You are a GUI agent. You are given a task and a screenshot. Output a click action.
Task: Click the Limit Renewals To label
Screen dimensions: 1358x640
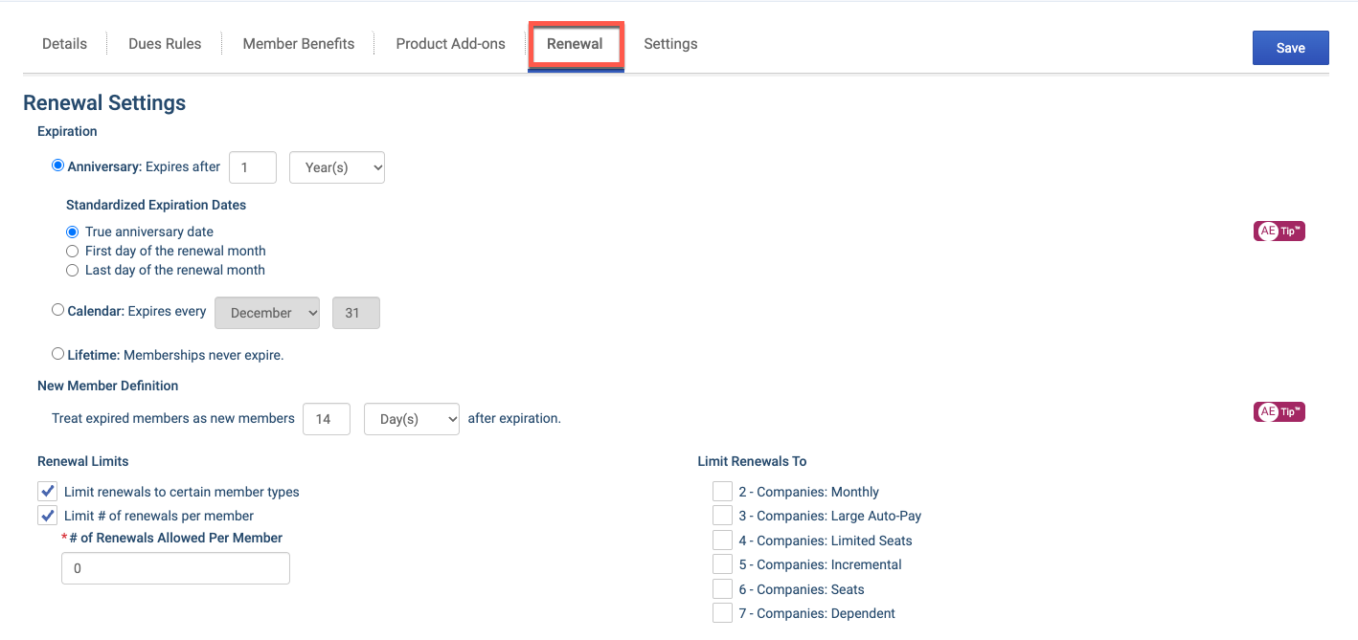[x=752, y=461]
